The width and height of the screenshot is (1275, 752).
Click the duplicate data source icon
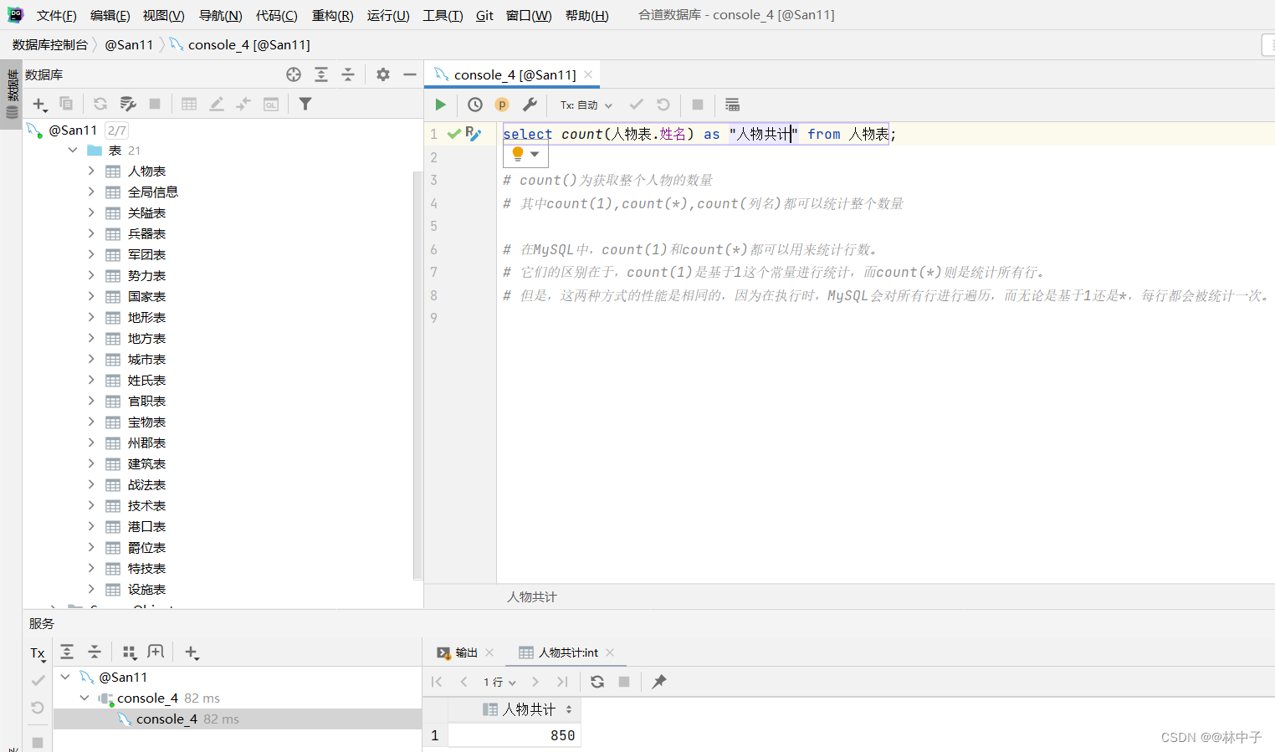[66, 104]
